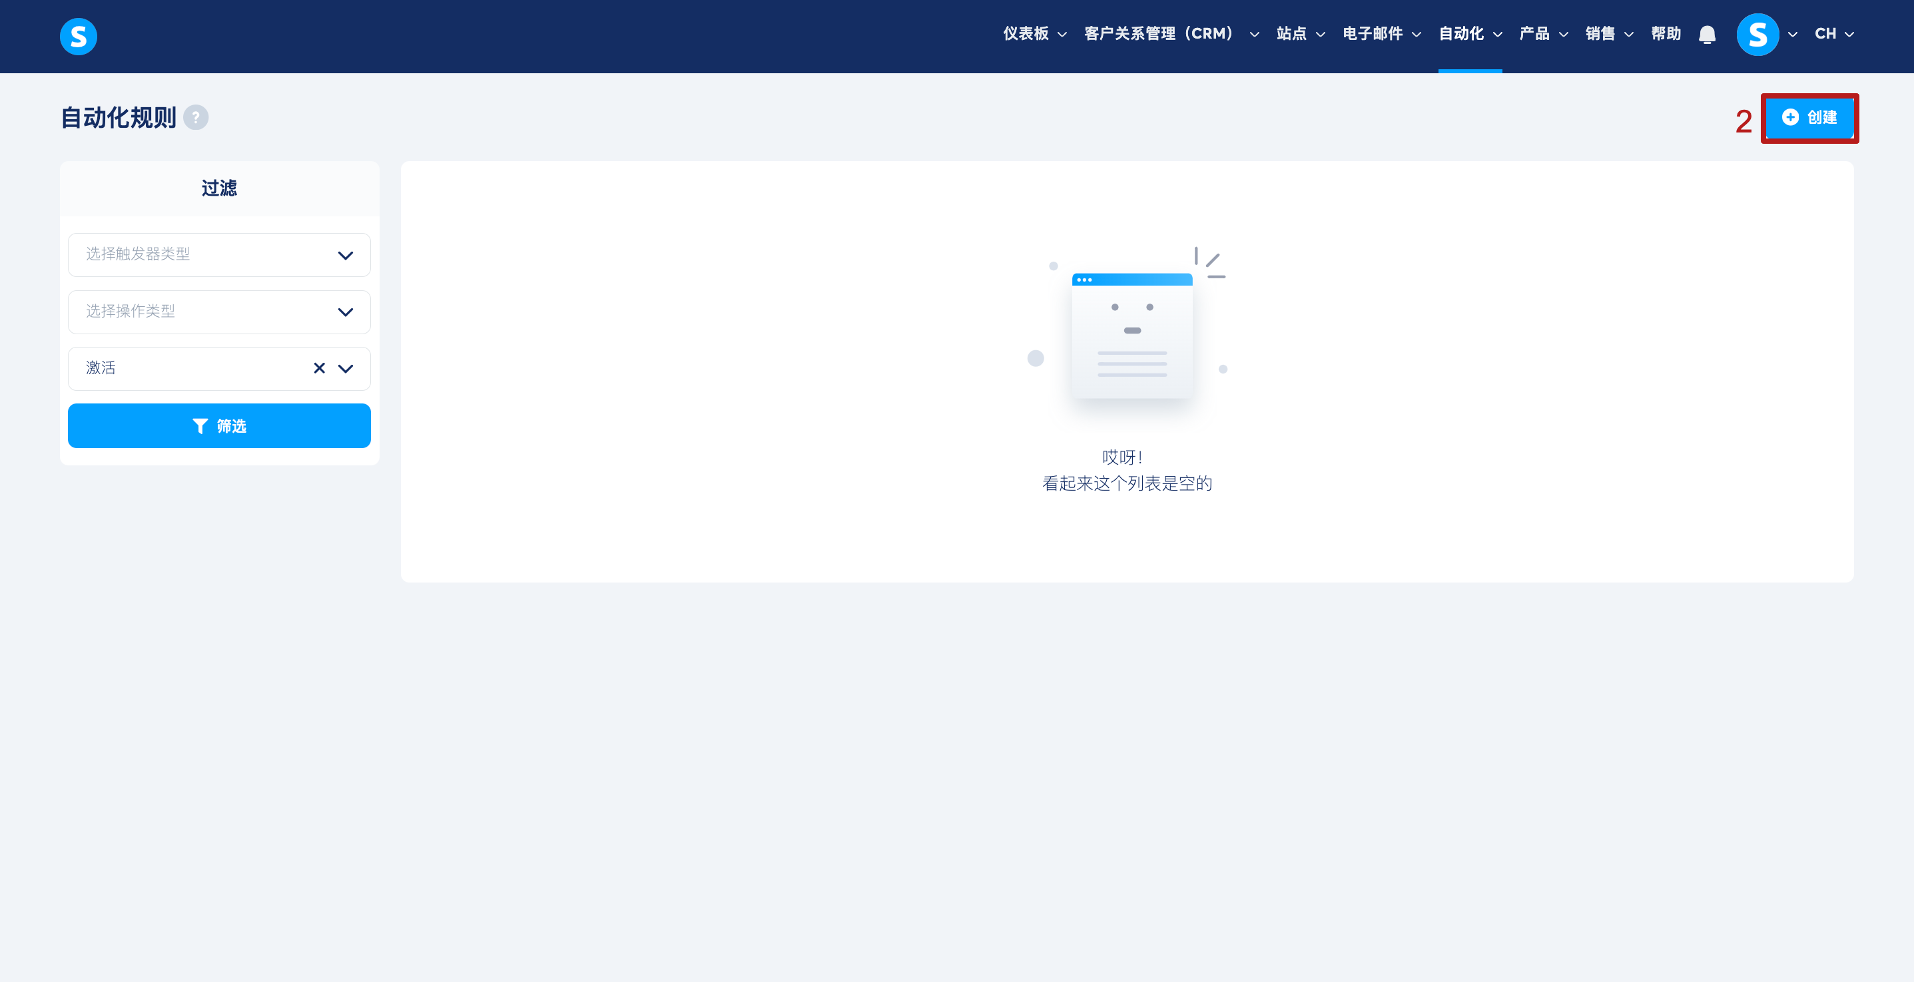Screen dimensions: 1914x982
Task: Open the 站点 menu
Action: click(x=1299, y=34)
